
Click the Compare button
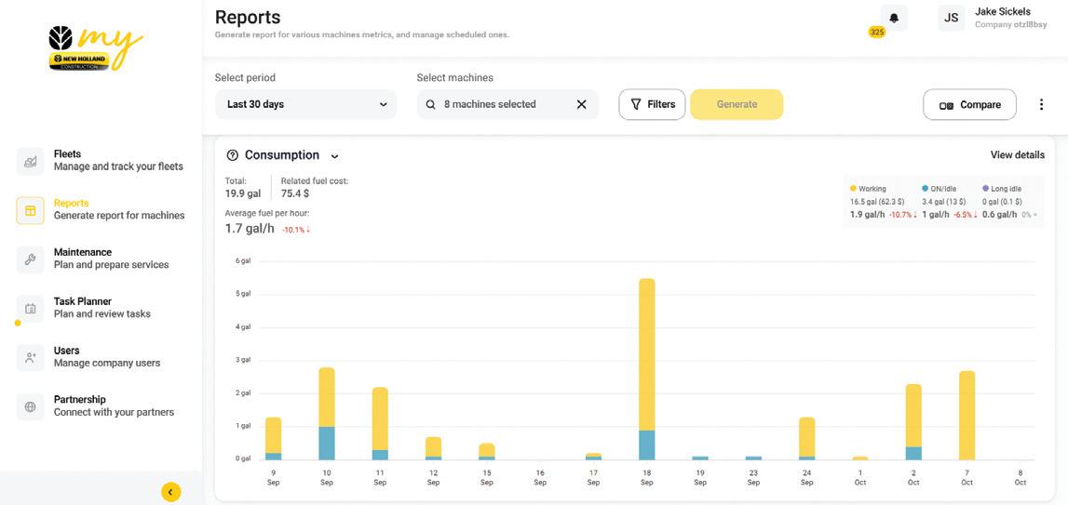point(969,105)
